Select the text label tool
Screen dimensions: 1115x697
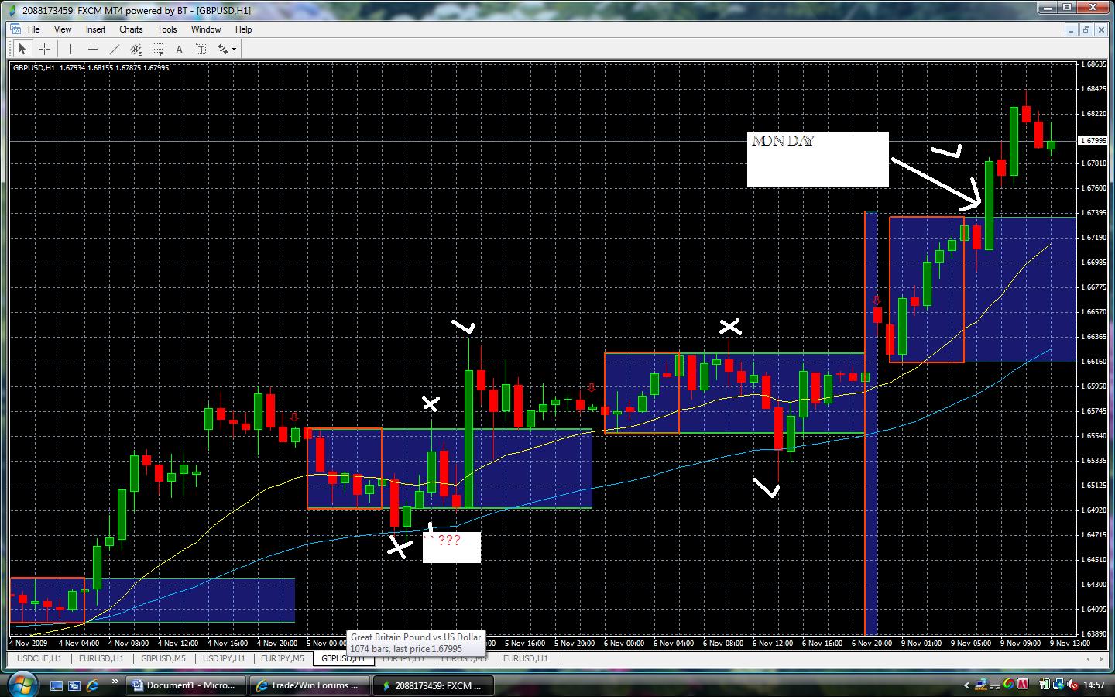pyautogui.click(x=201, y=49)
